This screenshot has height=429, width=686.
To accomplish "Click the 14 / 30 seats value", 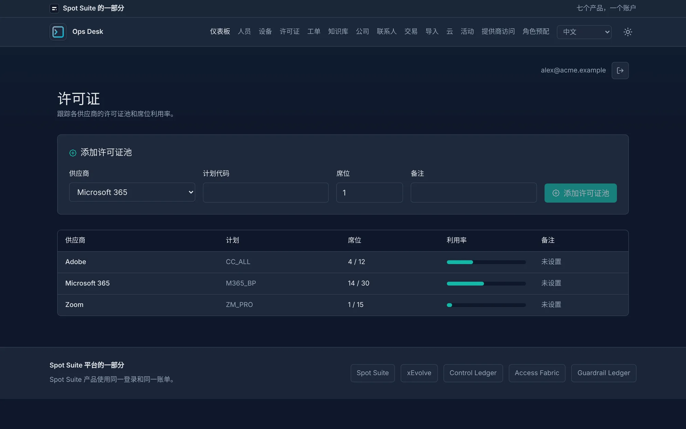I will click(x=358, y=283).
